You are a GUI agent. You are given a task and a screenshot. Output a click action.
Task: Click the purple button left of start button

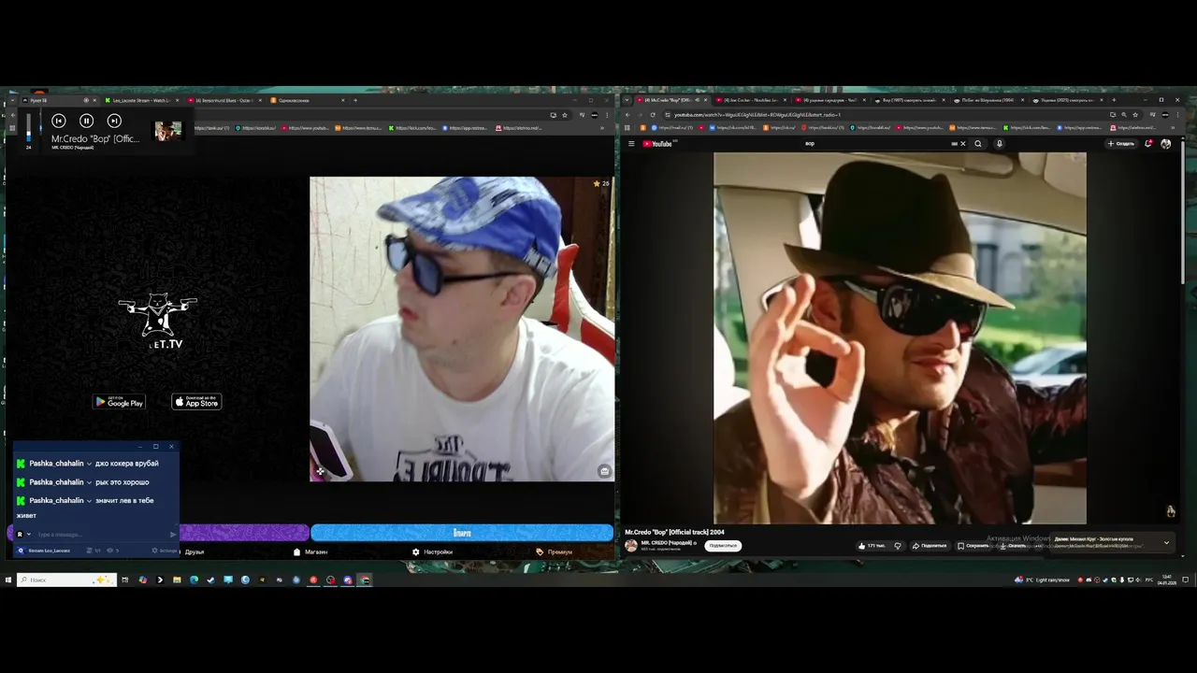[244, 533]
